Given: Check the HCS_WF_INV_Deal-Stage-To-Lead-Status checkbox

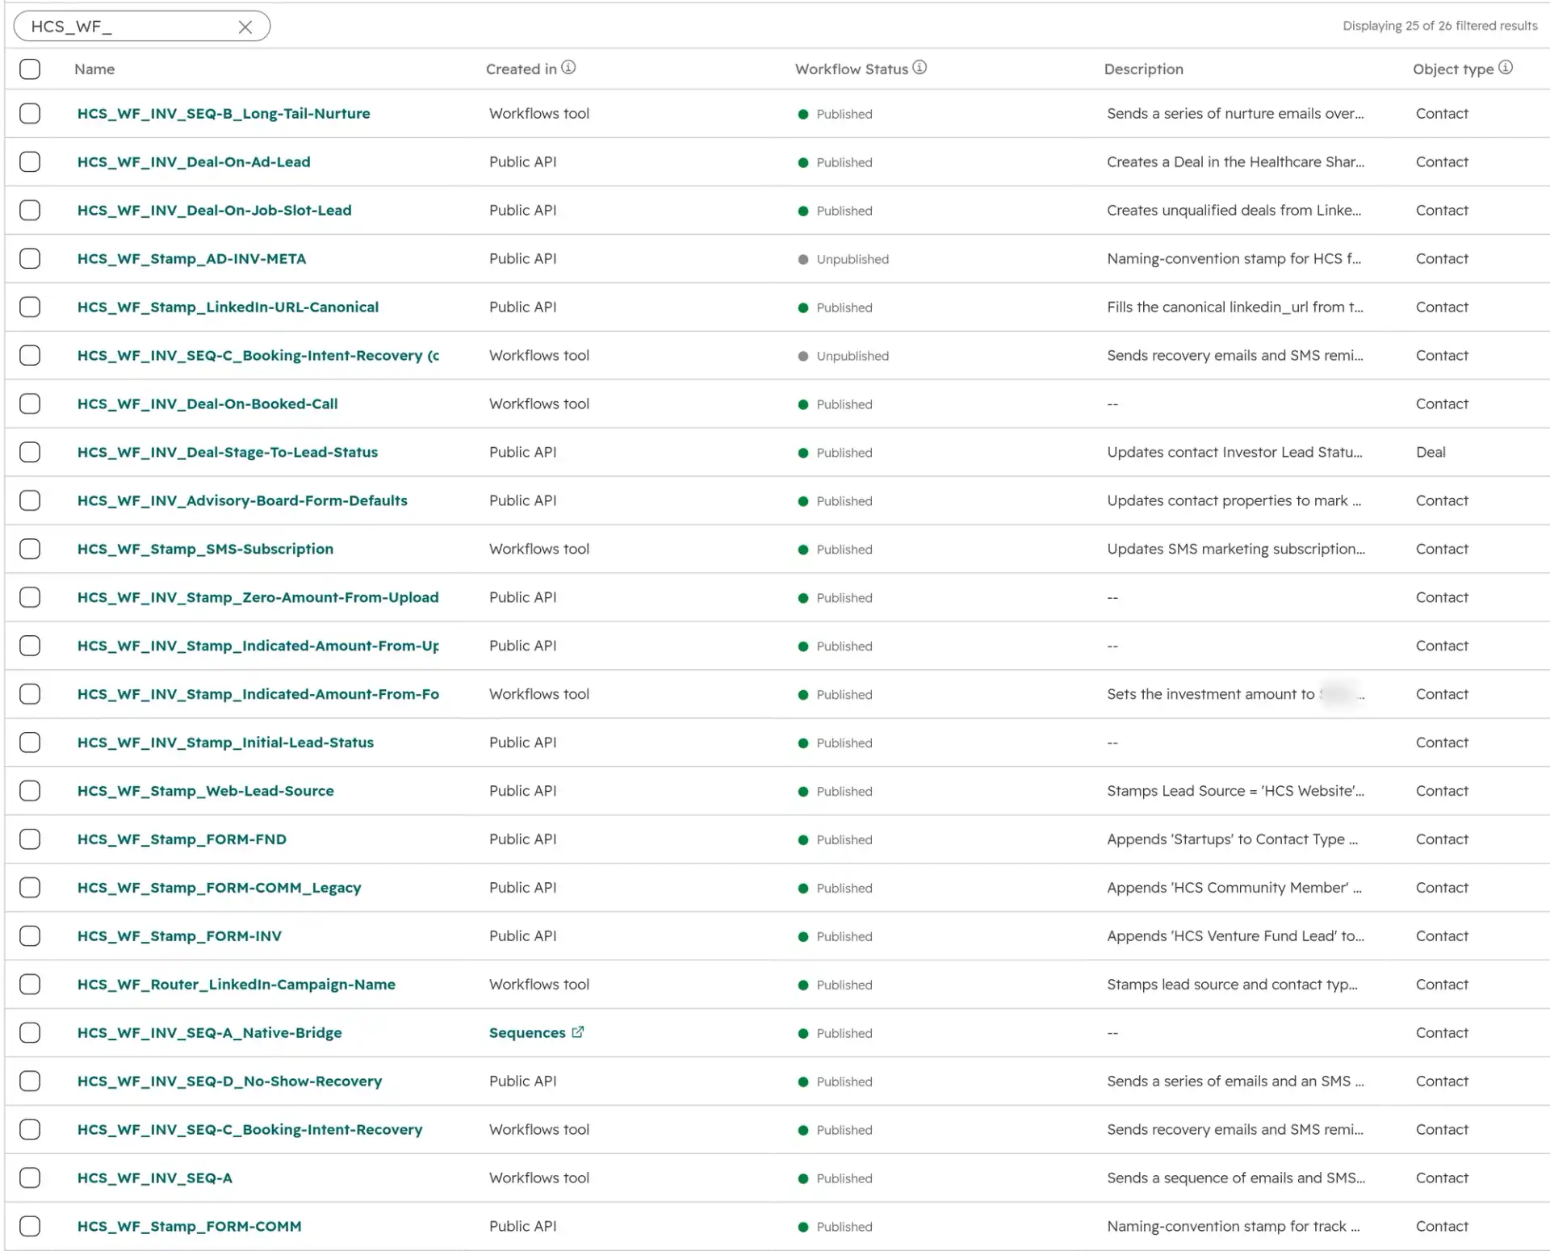Looking at the screenshot, I should coord(30,452).
